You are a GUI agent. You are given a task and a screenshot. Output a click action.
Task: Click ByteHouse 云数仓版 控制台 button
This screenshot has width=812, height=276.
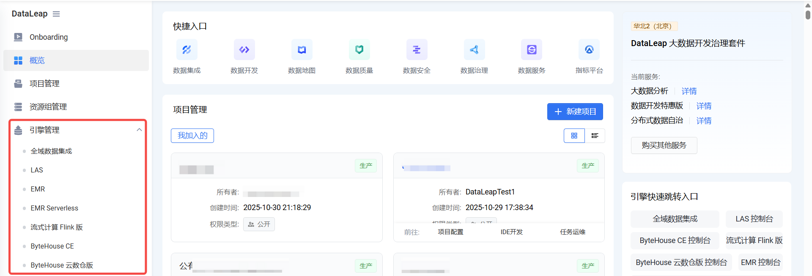(681, 262)
